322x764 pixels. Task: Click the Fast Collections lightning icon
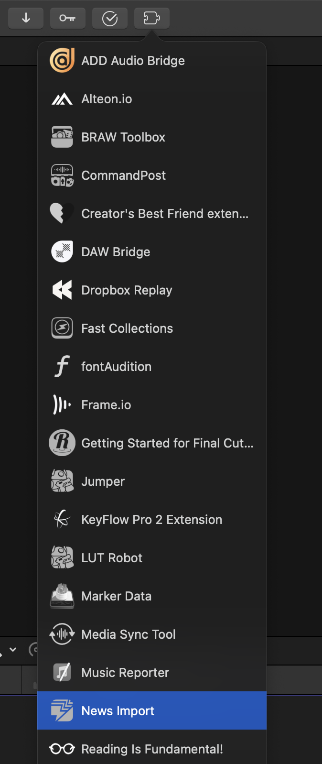point(62,328)
